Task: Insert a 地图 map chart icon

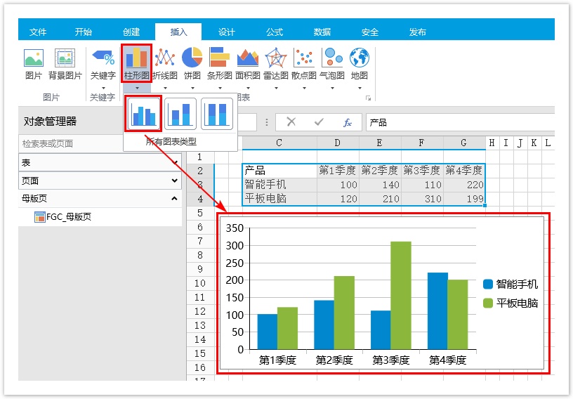Action: tap(360, 58)
